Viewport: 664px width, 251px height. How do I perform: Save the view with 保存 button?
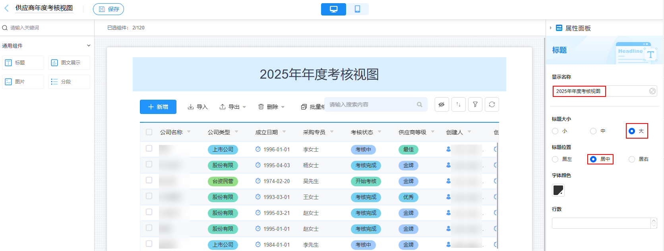point(108,9)
